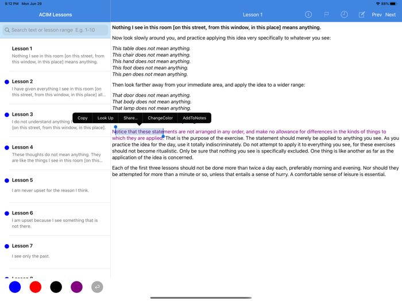Screen dimensions: 402x301
Task: Tap the gray return arrow button
Action: click(x=97, y=287)
